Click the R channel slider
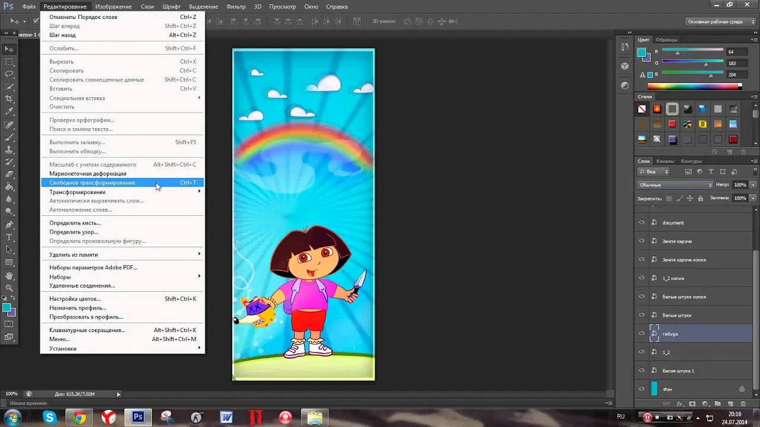The width and height of the screenshot is (760, 427). click(x=692, y=52)
